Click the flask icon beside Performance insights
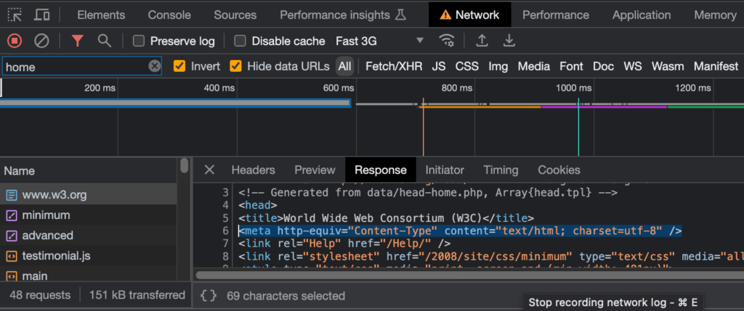Viewport: 744px width, 311px height. (x=400, y=14)
